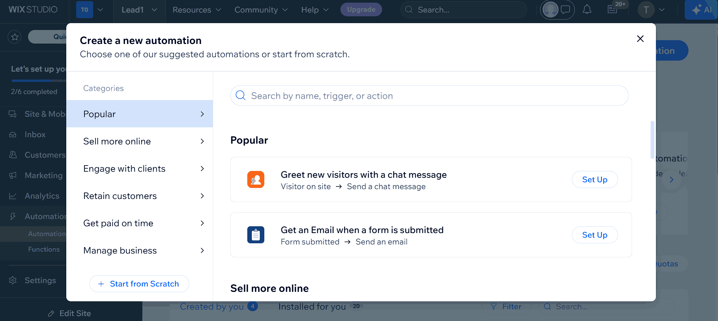Screen dimensions: 718x321
Task: Open the Resources dropdown menu
Action: pos(197,10)
